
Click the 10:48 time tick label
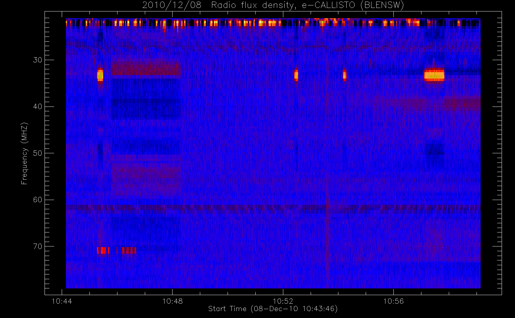173,301
